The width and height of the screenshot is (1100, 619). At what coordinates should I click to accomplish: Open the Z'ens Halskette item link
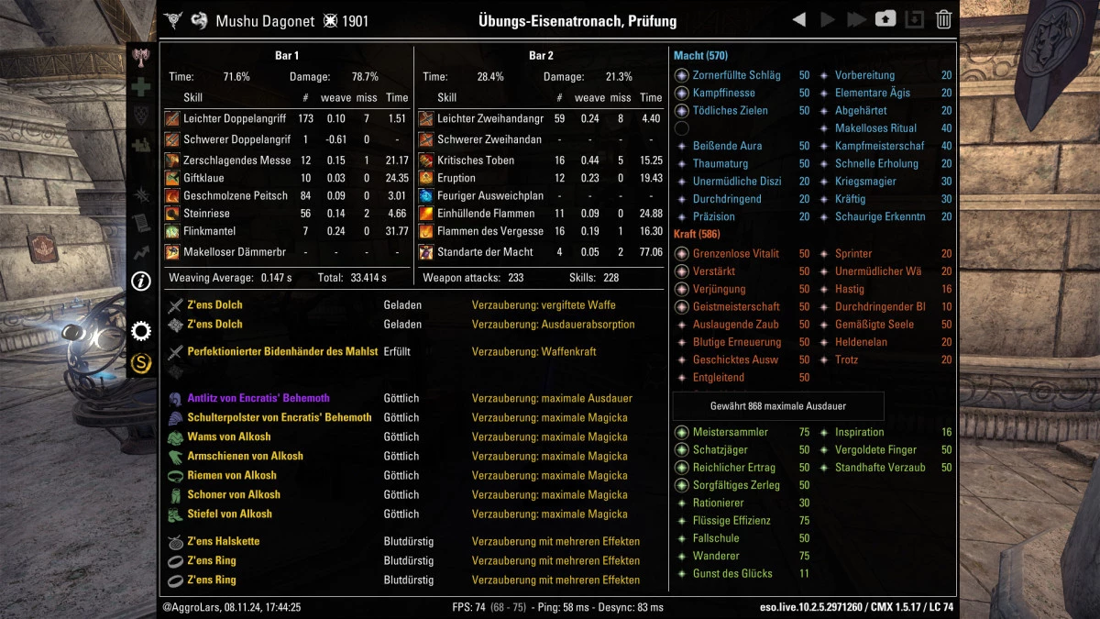click(x=224, y=541)
